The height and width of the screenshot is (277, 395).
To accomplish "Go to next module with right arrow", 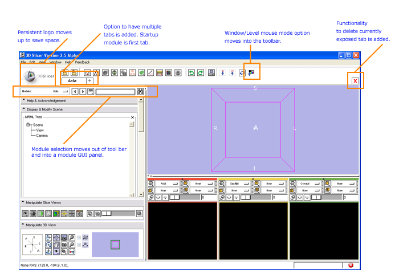I will pos(83,91).
